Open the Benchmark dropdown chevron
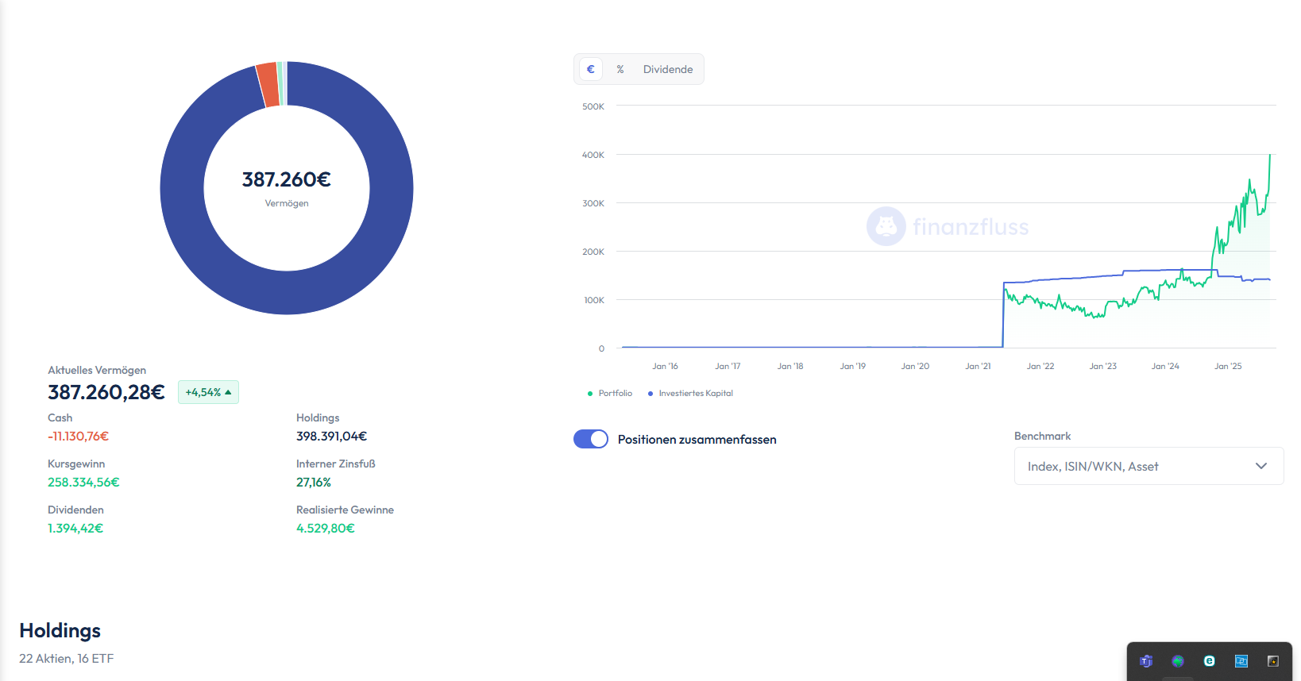 click(1260, 466)
